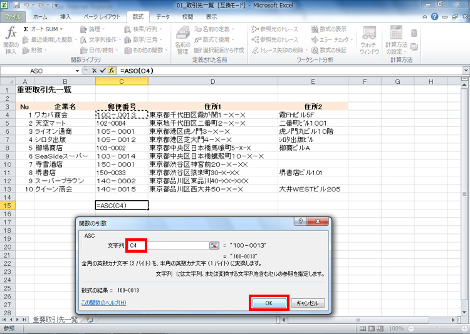This screenshot has width=470, height=334.
Task: Select cell with ワカバ商会
Action: [65, 115]
